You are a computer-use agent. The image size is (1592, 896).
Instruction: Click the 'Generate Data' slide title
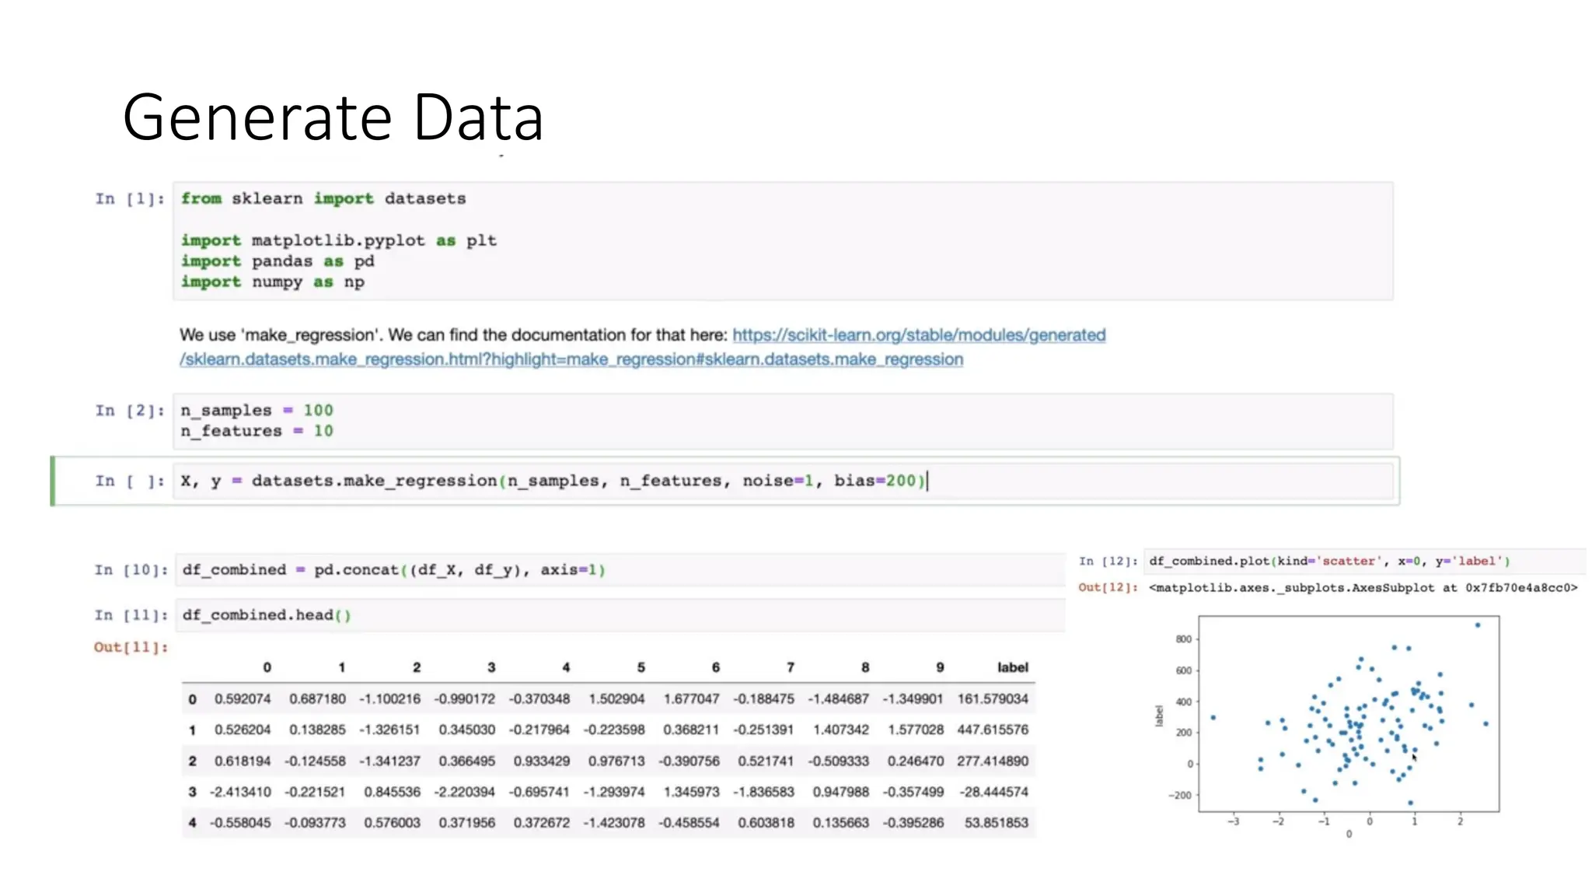coord(333,117)
